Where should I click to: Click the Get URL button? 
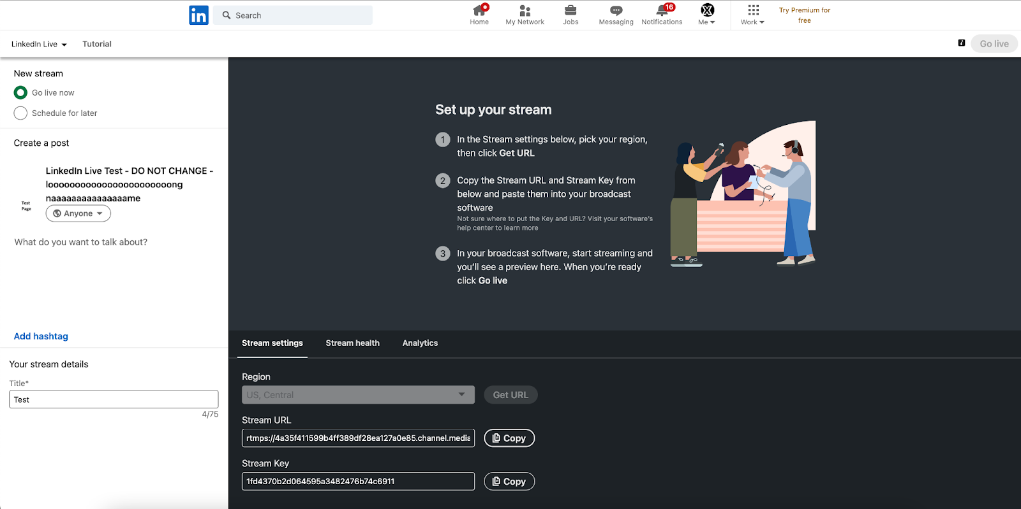(x=511, y=395)
